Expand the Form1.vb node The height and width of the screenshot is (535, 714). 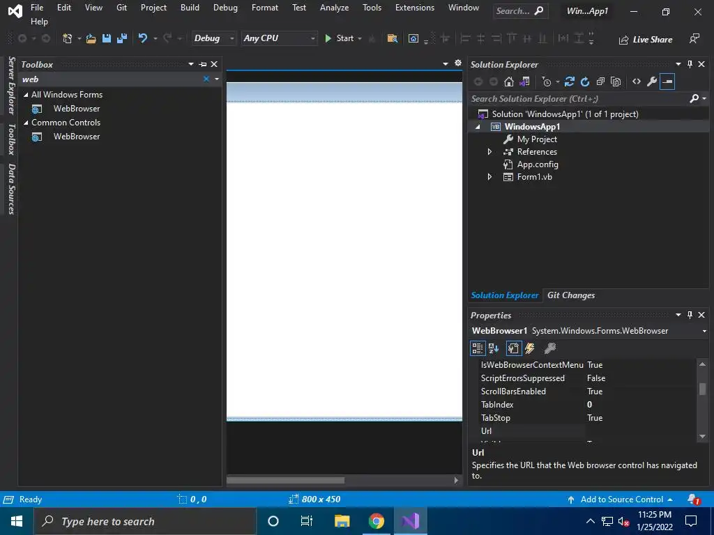click(x=490, y=177)
